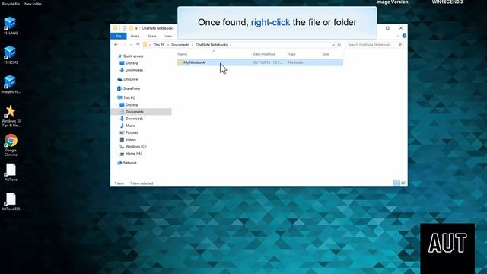Click OneNote Notebooks in address breadcrumb
This screenshot has height=274, width=487.
212,45
